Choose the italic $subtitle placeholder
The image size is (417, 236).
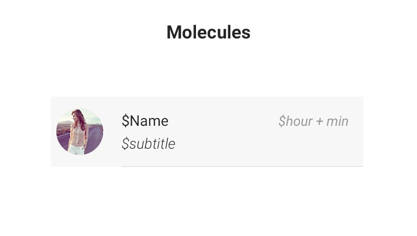tap(148, 144)
